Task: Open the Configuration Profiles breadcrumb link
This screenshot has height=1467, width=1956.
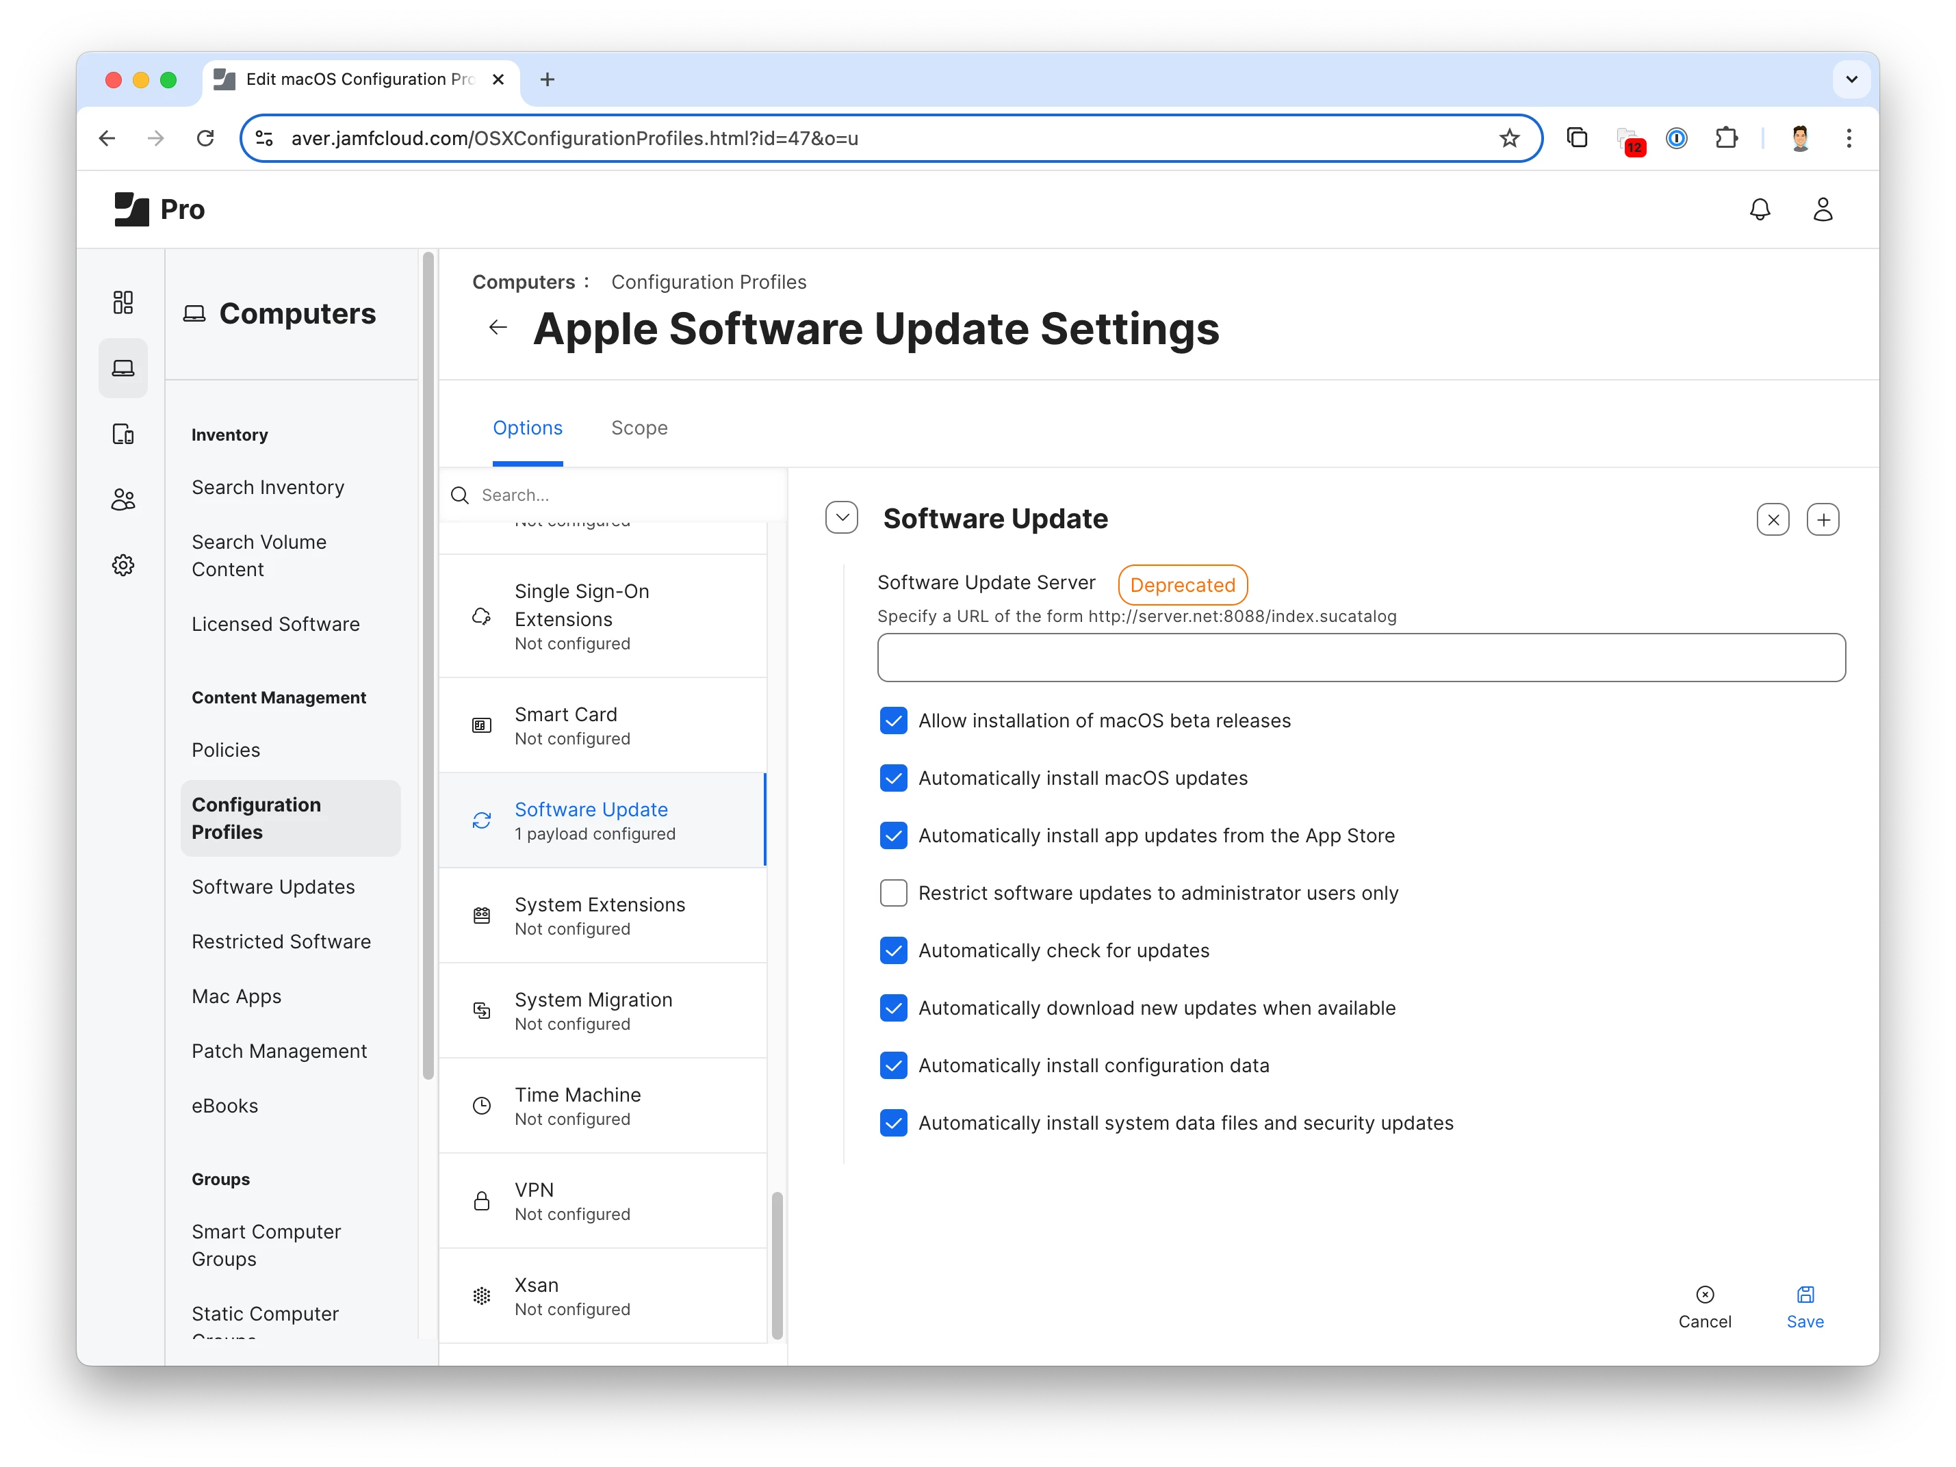Action: pos(708,282)
